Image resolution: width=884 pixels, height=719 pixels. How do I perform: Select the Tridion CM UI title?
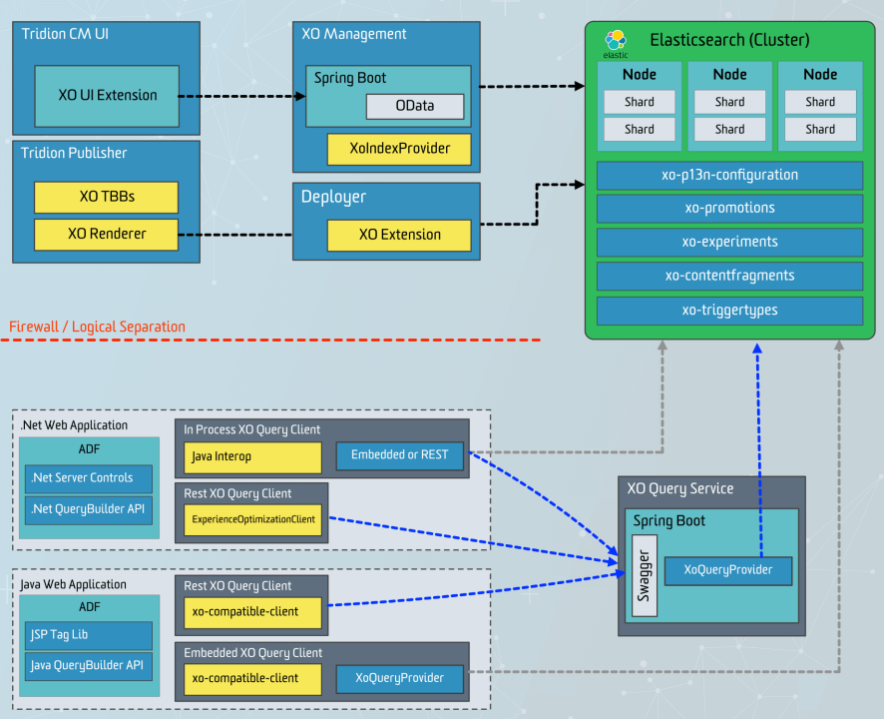pyautogui.click(x=65, y=34)
